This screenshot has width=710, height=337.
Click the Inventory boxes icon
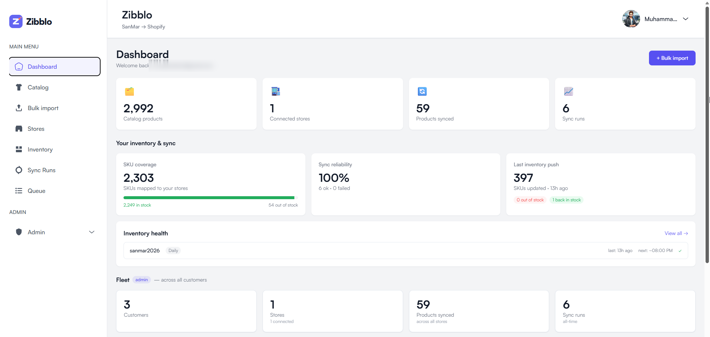tap(19, 149)
